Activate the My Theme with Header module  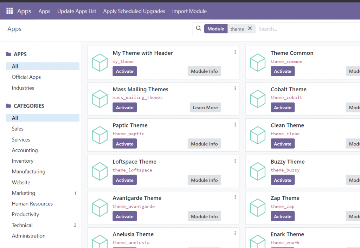pyautogui.click(x=125, y=71)
